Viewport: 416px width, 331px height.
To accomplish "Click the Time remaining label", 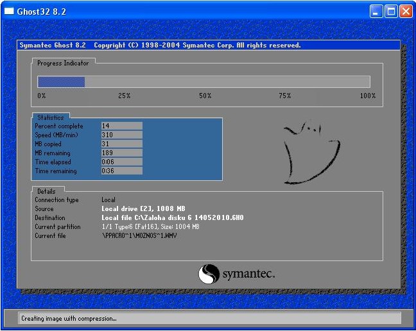I will coord(56,171).
